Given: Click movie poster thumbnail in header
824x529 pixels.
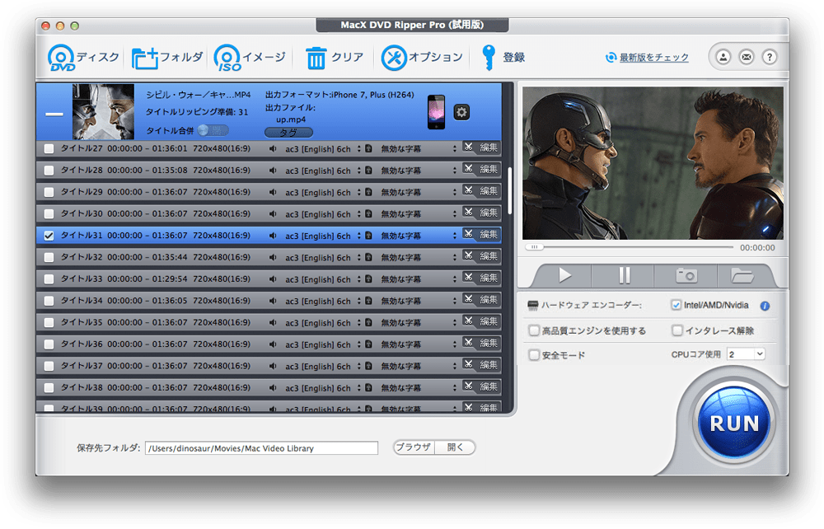Looking at the screenshot, I should coord(103,112).
